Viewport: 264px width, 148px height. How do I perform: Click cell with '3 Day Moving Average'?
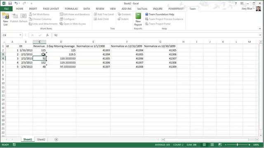coord(61,46)
